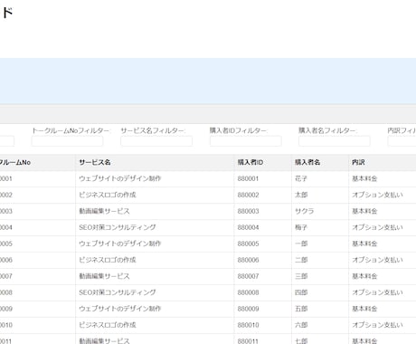Screen dimensions: 416x344
Task: Select 基本料金 in 一郎's row
Action: 364,244
